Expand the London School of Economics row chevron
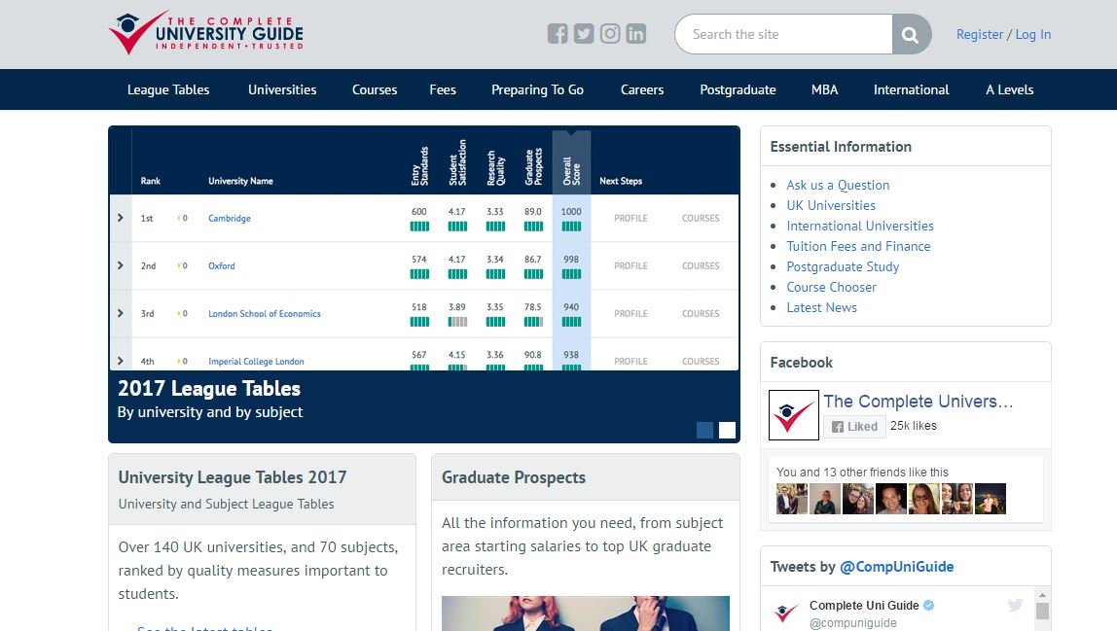Screen dimensions: 1117x631 [x=121, y=313]
